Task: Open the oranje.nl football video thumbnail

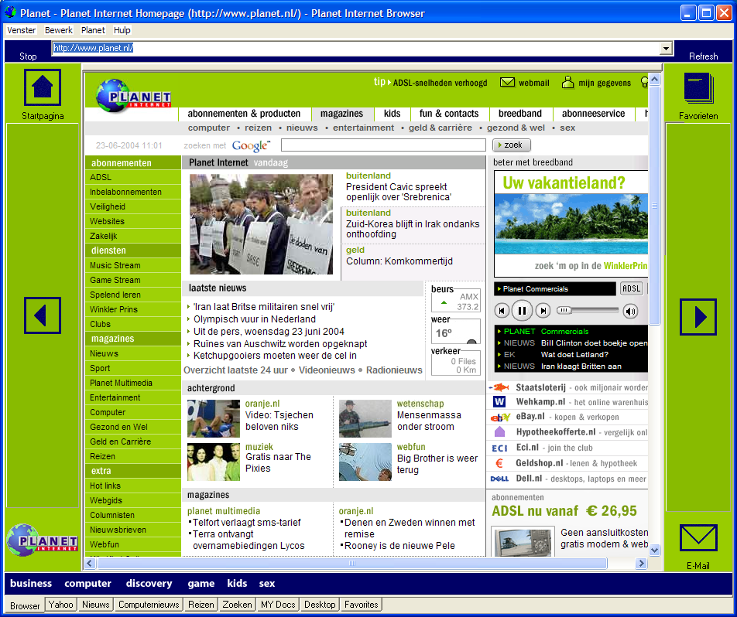Action: tap(214, 418)
